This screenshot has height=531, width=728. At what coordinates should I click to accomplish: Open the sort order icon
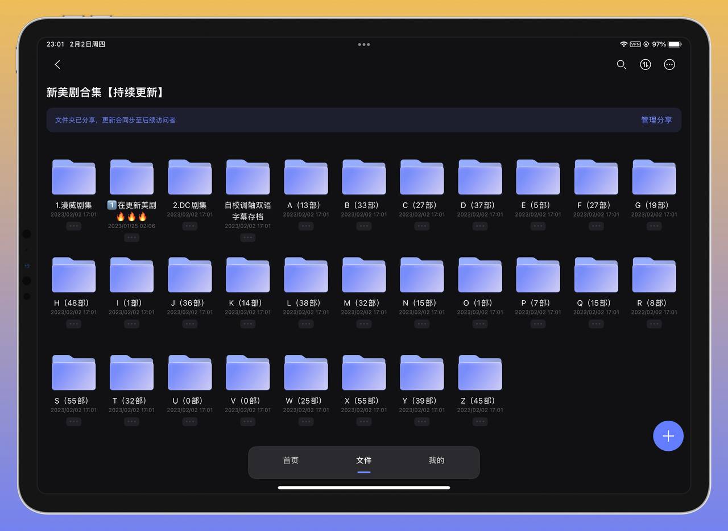tap(646, 65)
